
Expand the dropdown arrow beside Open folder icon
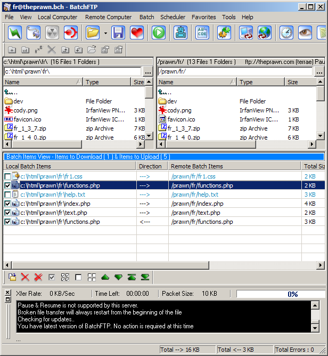tap(105, 33)
